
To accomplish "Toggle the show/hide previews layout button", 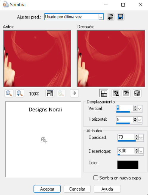I will tap(104, 93).
